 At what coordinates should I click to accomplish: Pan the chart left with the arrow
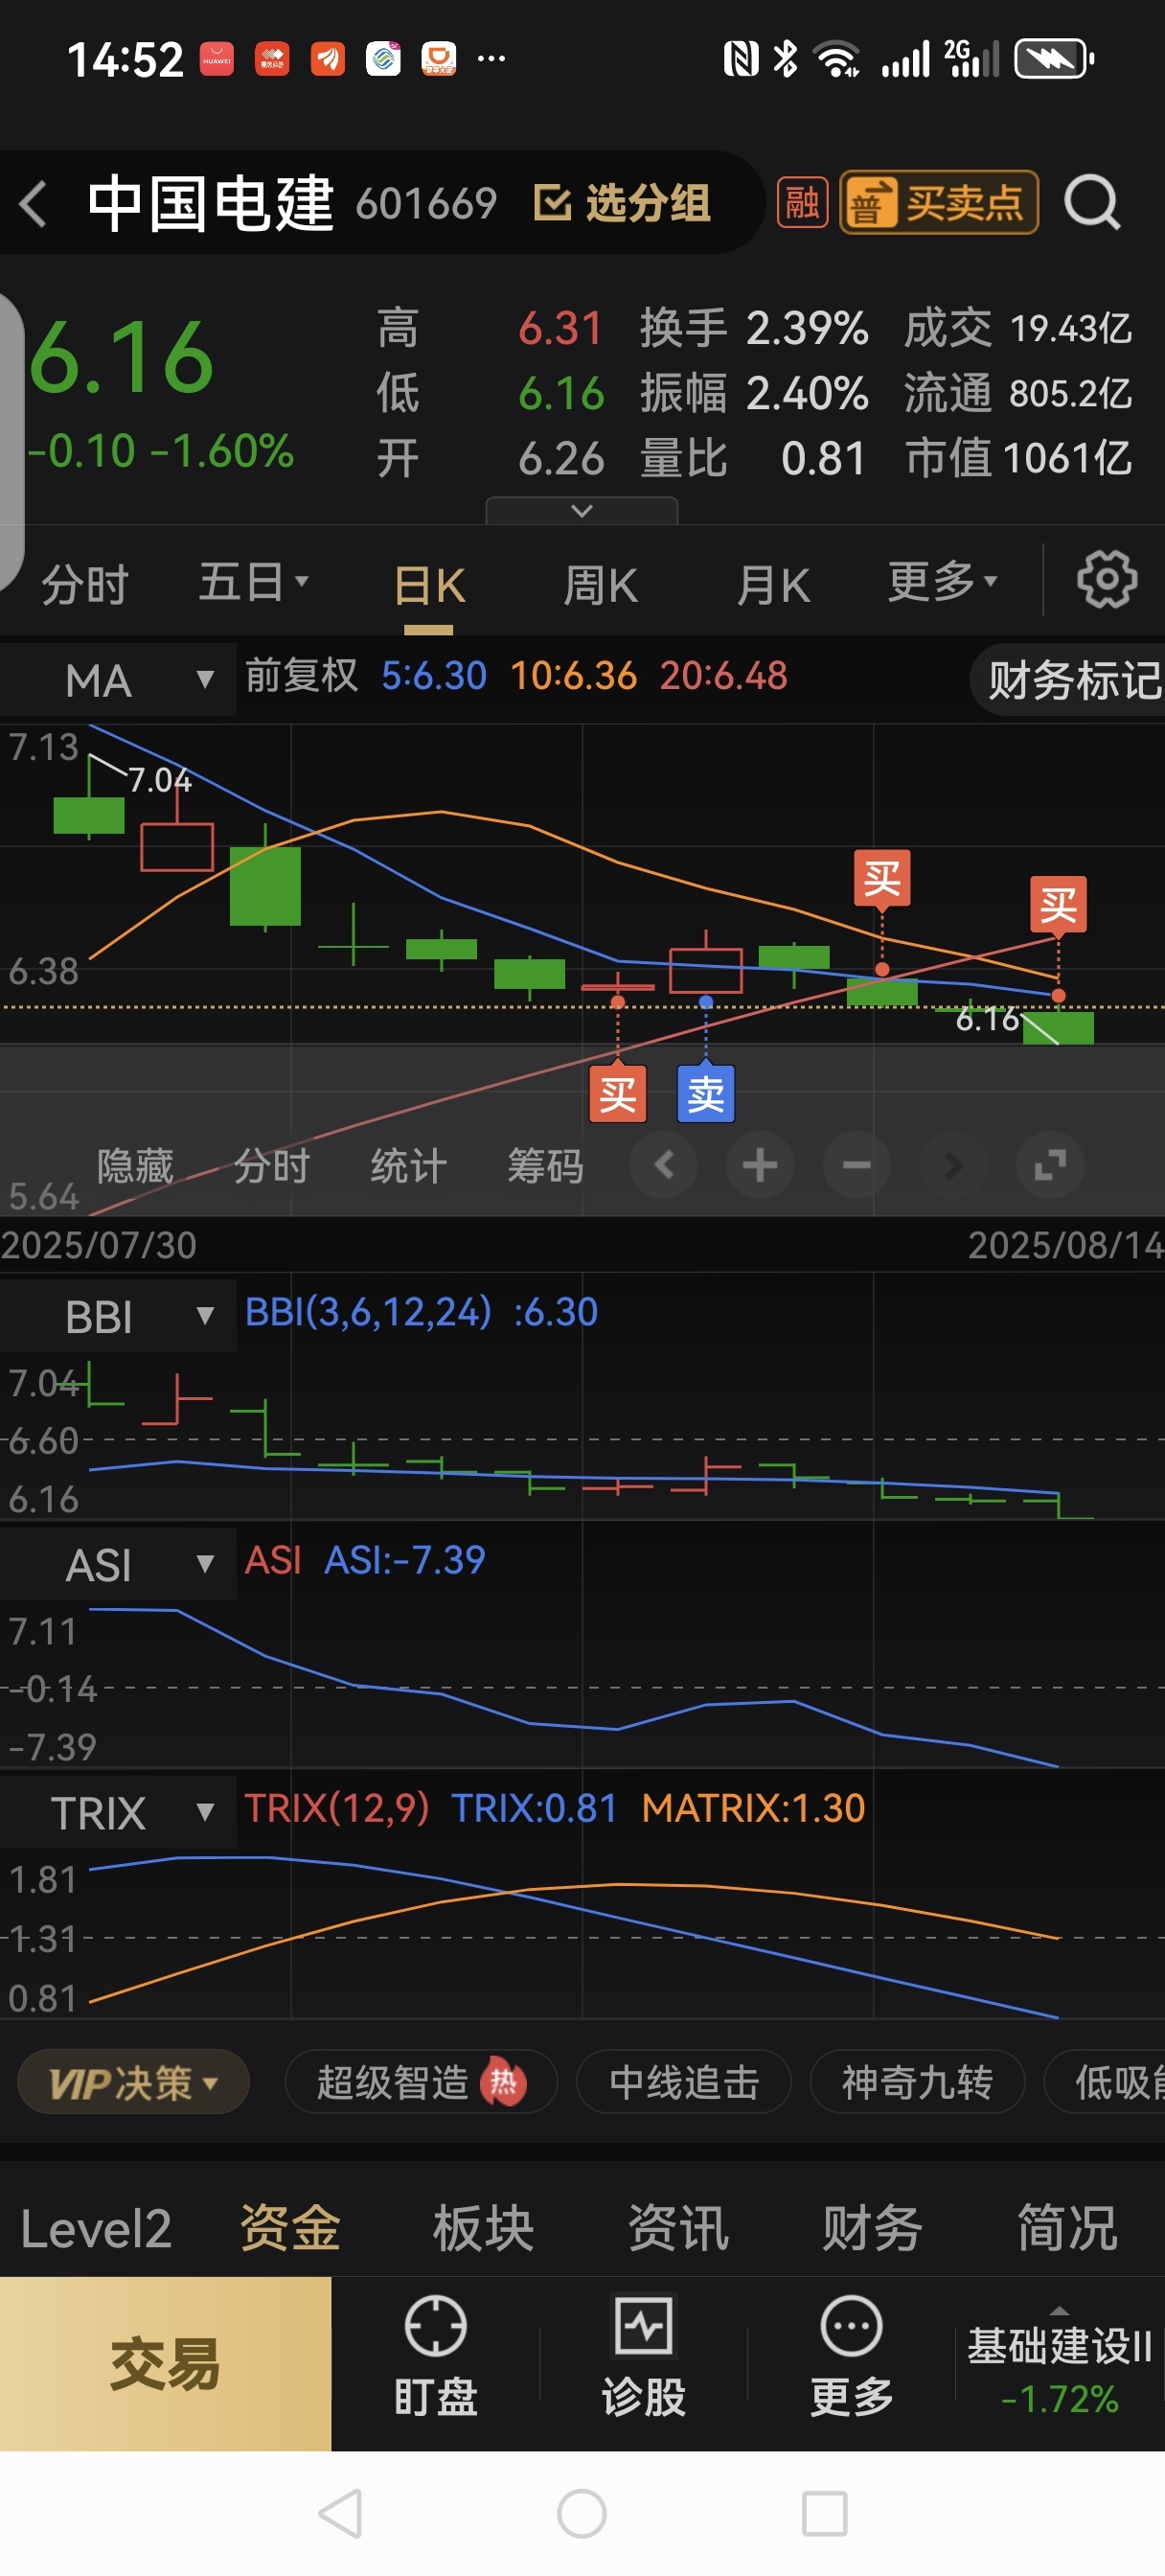pos(664,1165)
